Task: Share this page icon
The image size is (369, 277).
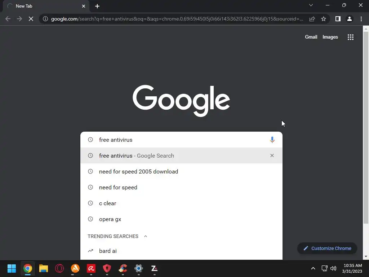Action: click(x=312, y=19)
